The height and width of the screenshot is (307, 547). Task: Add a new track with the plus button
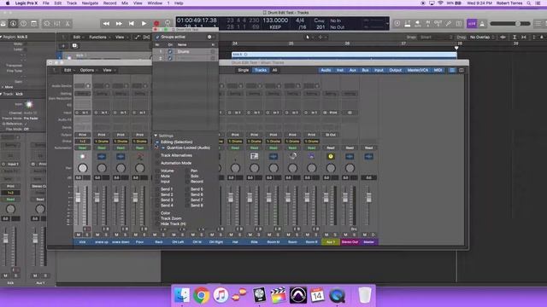click(63, 45)
